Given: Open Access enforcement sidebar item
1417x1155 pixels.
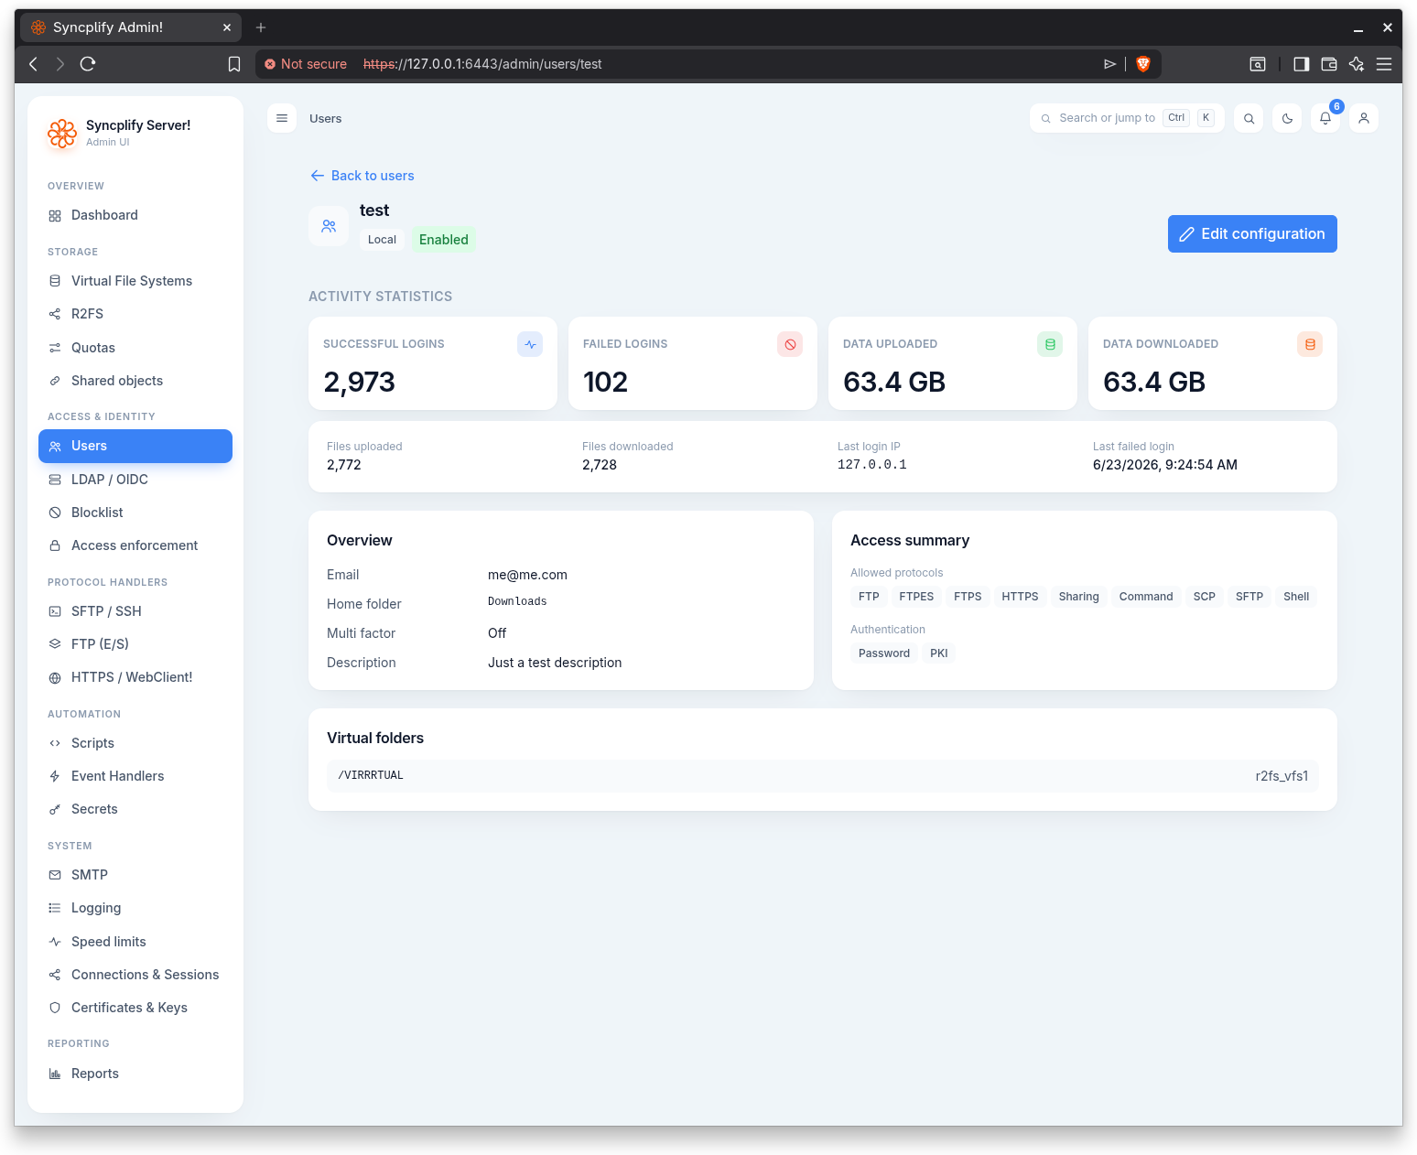Looking at the screenshot, I should [135, 545].
